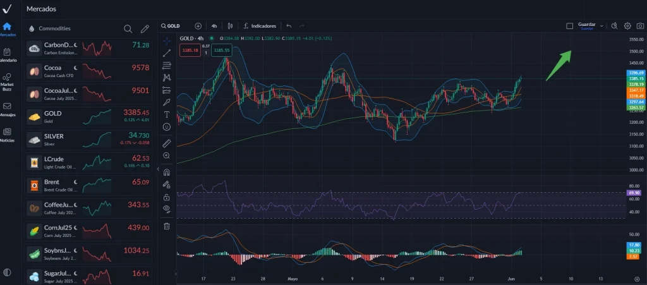Screen dimensions: 647x285
Task: Click the orange 3347.17 price label
Action: coord(636,90)
